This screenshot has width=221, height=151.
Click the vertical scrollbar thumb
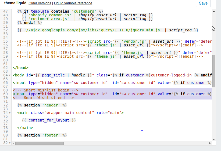(x=214, y=71)
